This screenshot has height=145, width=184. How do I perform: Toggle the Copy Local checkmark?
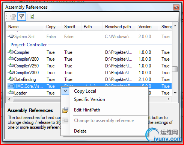(65, 91)
